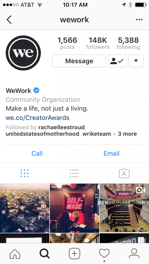Image resolution: width=149 pixels, height=264 pixels.
Task: Toggle the following status person-check button
Action: tap(117, 61)
